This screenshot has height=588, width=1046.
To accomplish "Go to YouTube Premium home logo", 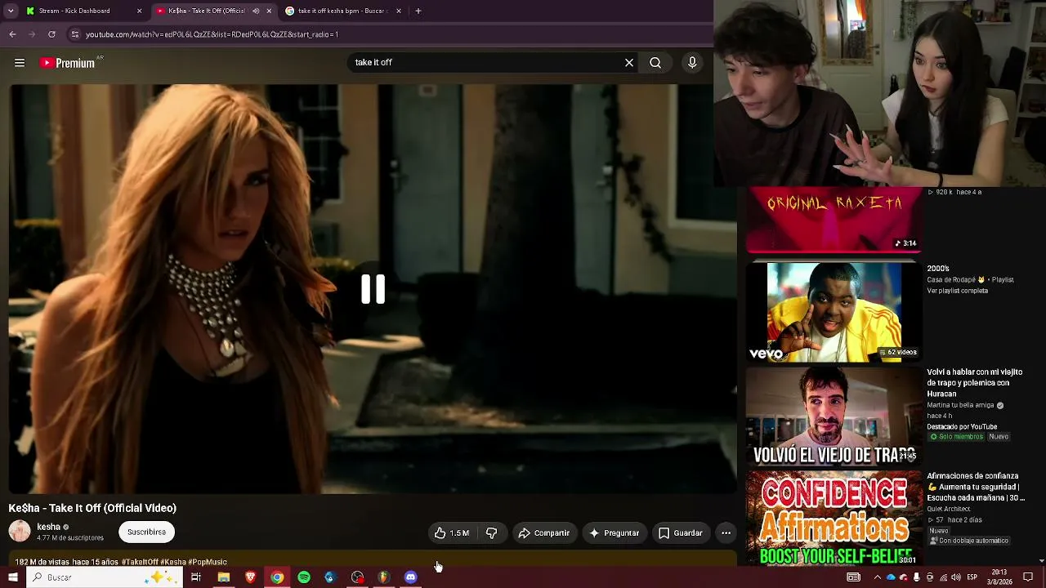I will (68, 63).
